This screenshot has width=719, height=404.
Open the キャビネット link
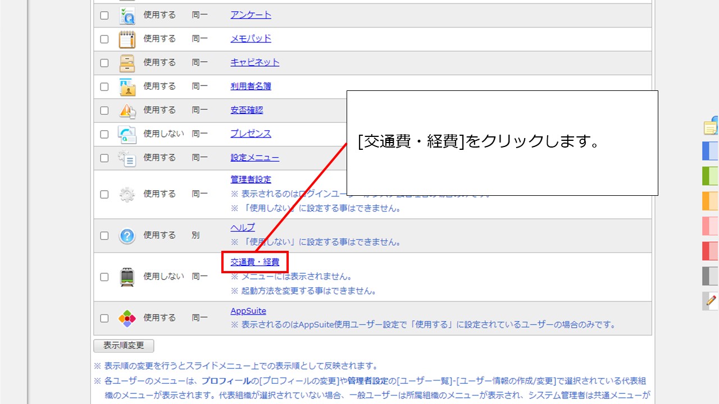pos(254,62)
